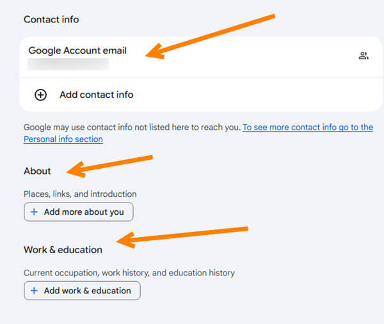The image size is (384, 324).
Task: Click the Contact info heading
Action: pyautogui.click(x=51, y=19)
